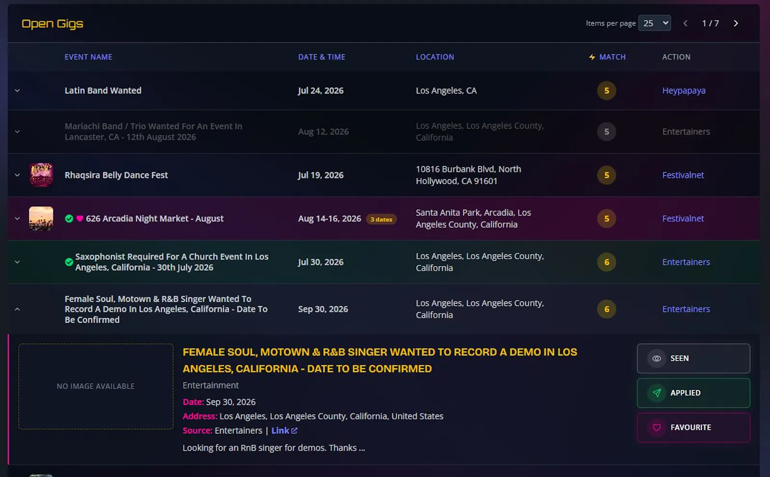Click the Rhaqsira Belly Dance Fest event name
Screen dimensions: 770x477
pyautogui.click(x=116, y=175)
